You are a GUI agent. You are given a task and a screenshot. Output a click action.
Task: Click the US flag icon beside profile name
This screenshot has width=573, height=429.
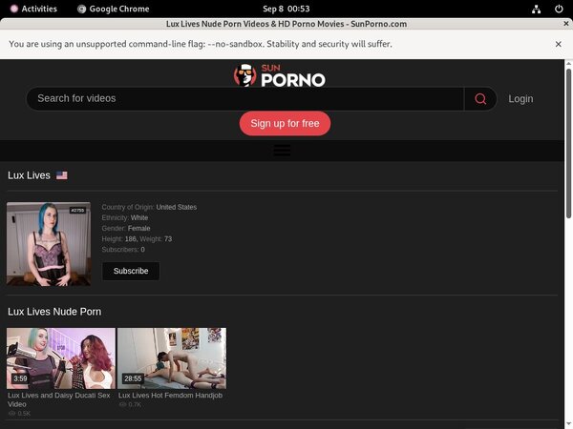pyautogui.click(x=62, y=175)
